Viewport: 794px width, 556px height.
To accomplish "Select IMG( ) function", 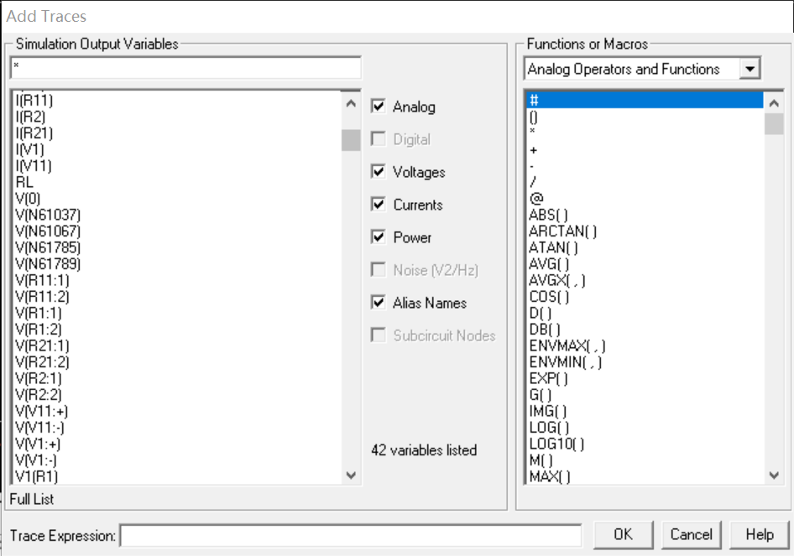I will [548, 411].
